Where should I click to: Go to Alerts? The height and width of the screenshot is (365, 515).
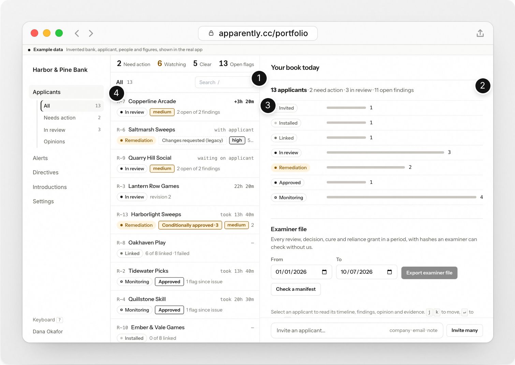(x=40, y=158)
